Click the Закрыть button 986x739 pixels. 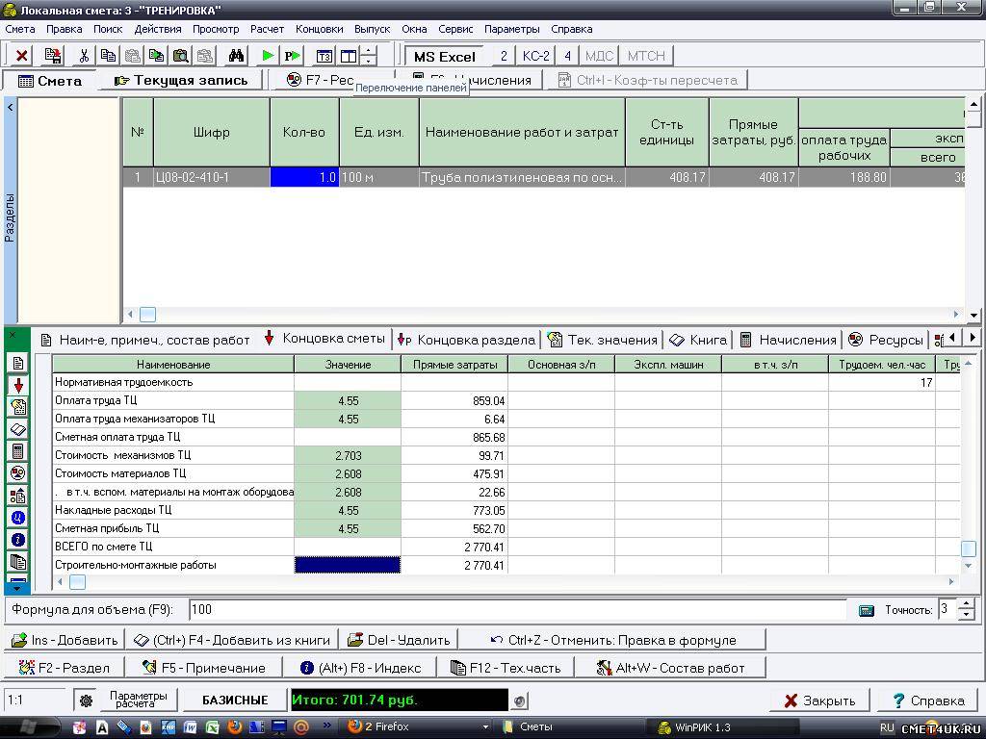coord(819,701)
